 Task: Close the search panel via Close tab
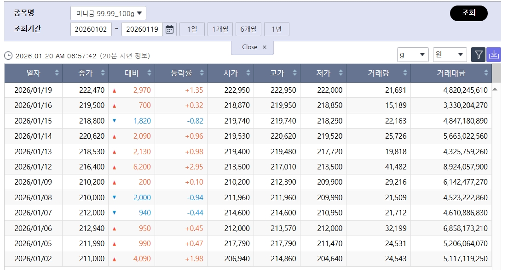pyautogui.click(x=252, y=47)
